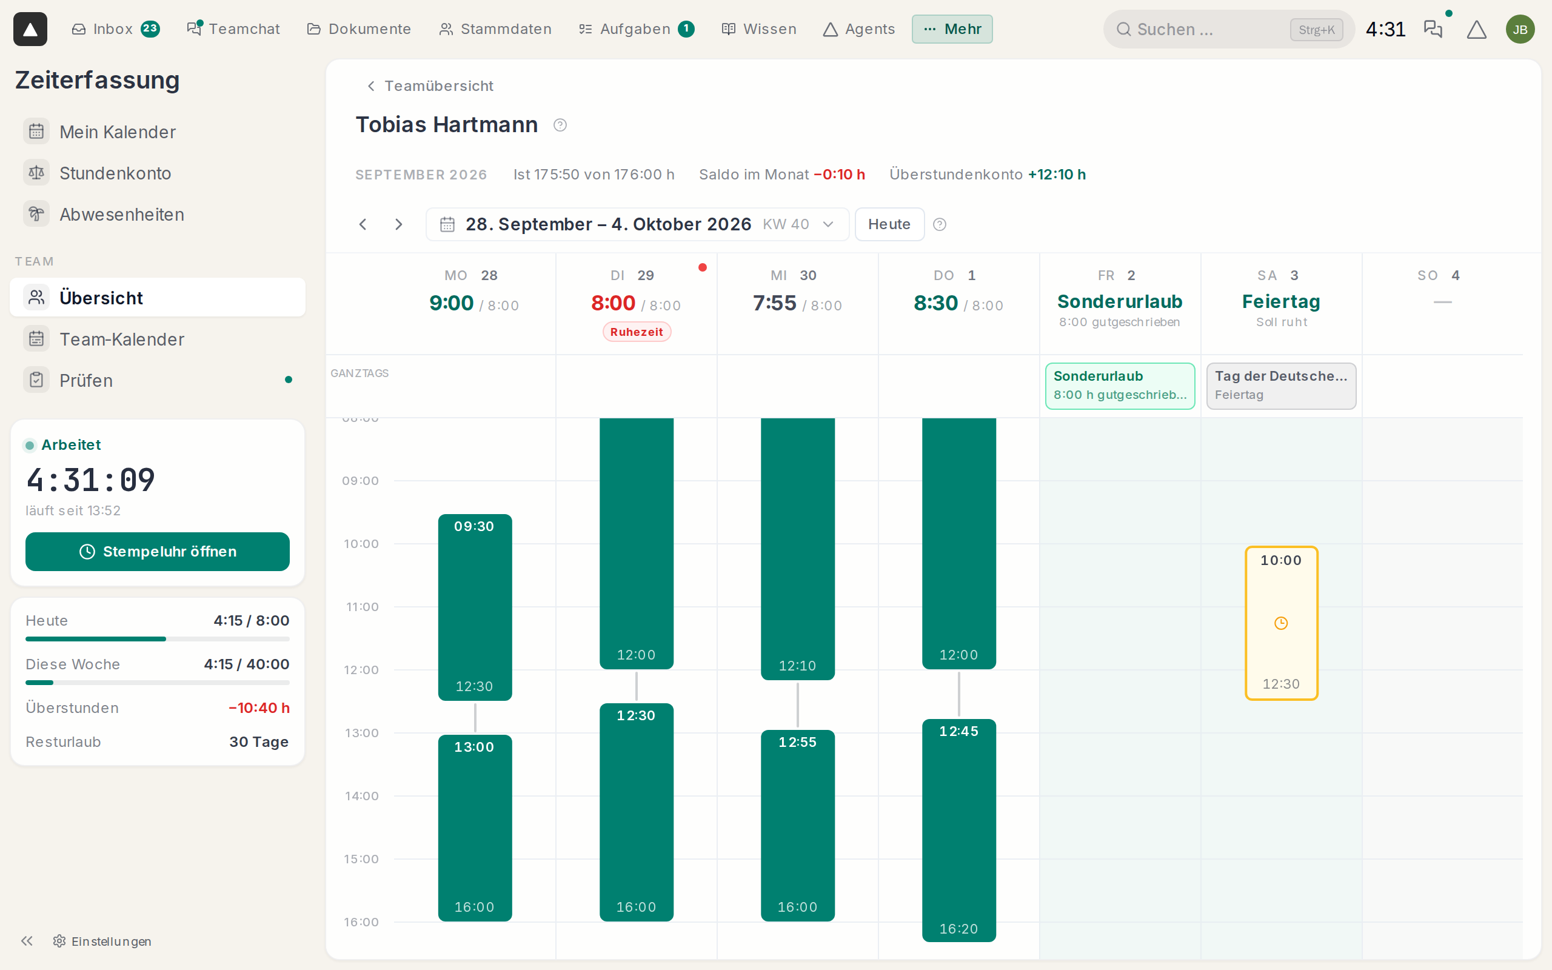Expand the KW 40 week picker dropdown
Viewport: 1552px width, 970px height.
[x=828, y=224]
